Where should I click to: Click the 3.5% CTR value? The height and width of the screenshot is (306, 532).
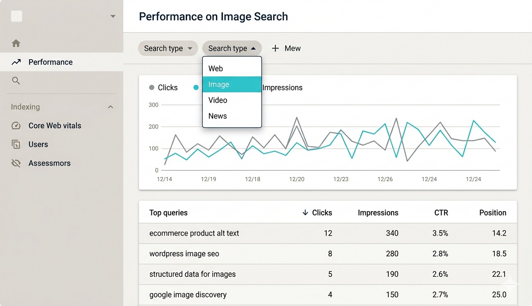pyautogui.click(x=441, y=233)
